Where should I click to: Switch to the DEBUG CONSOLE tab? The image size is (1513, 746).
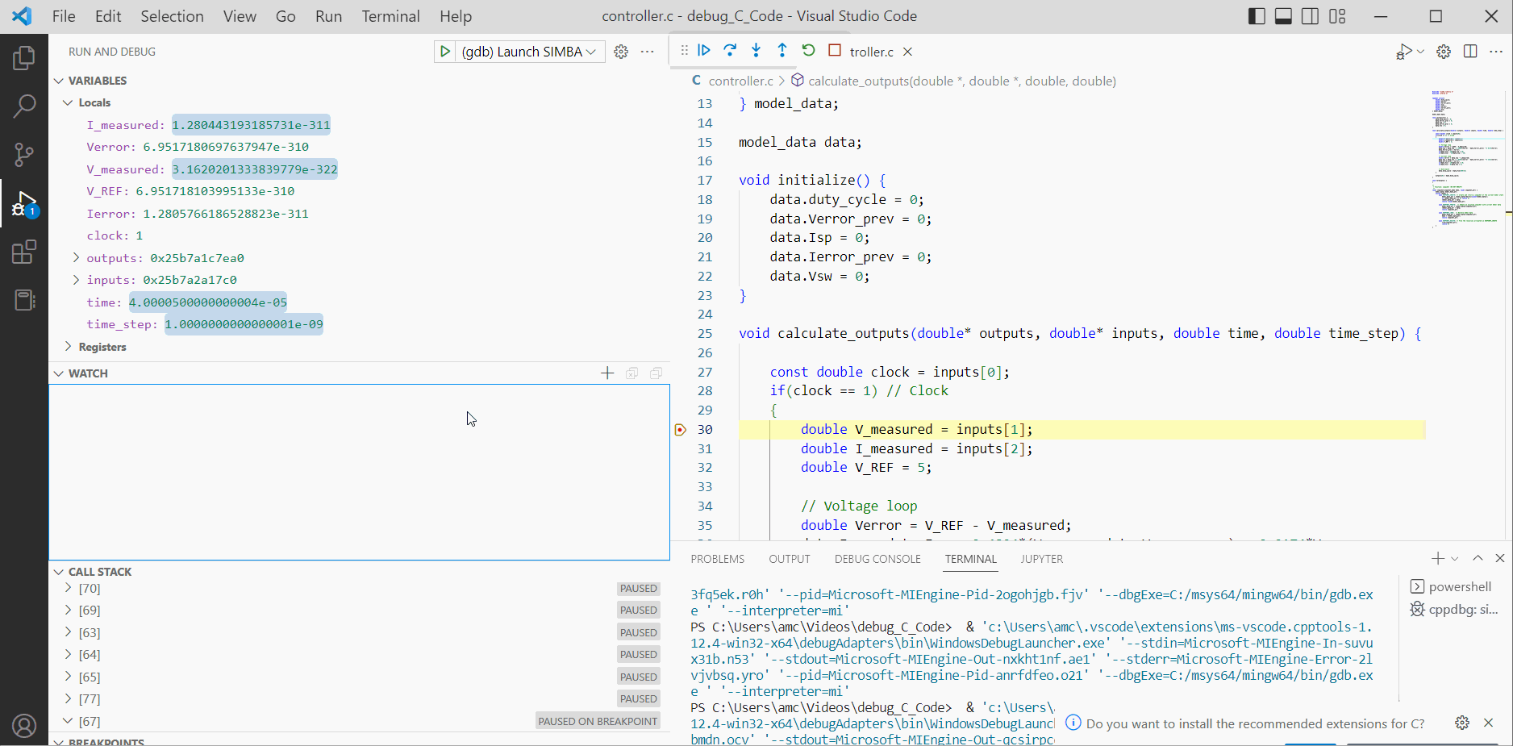tap(877, 559)
